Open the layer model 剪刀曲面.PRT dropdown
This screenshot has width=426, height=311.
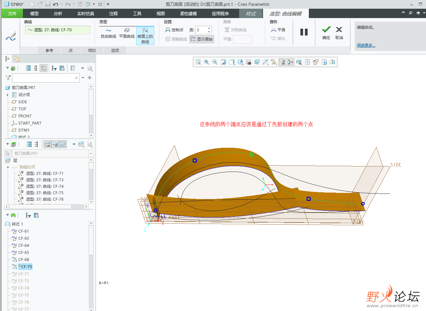click(91, 154)
